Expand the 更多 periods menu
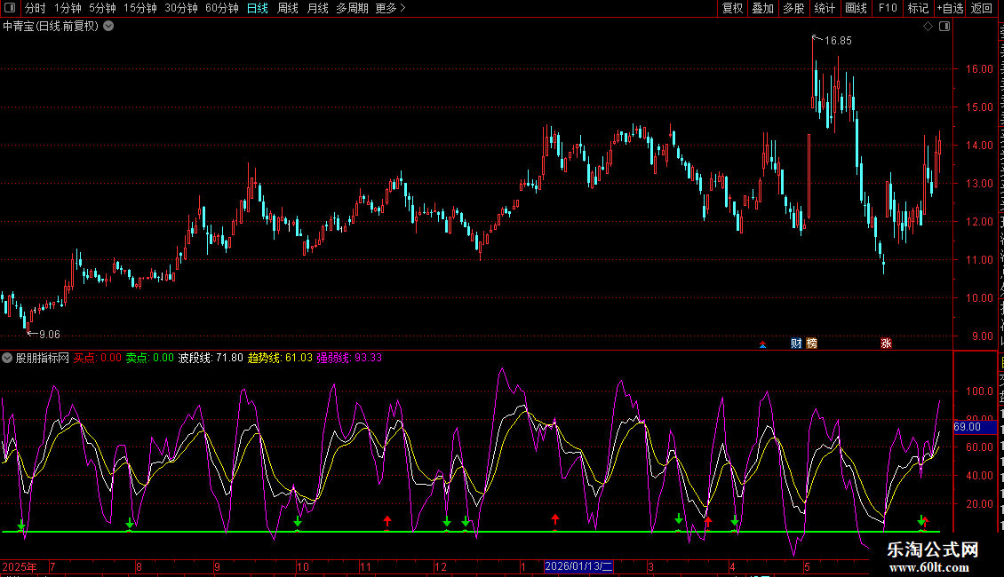Screen dimensions: 1004x577 (390, 8)
